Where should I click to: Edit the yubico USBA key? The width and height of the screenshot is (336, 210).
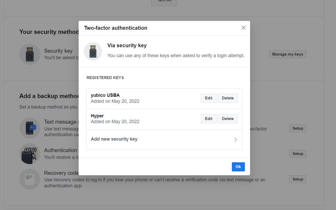(x=209, y=98)
